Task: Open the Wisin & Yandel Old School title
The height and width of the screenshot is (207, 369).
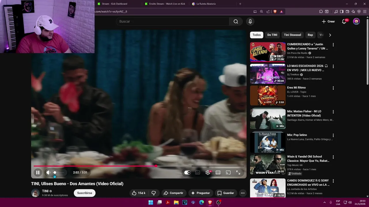Action: (x=308, y=159)
